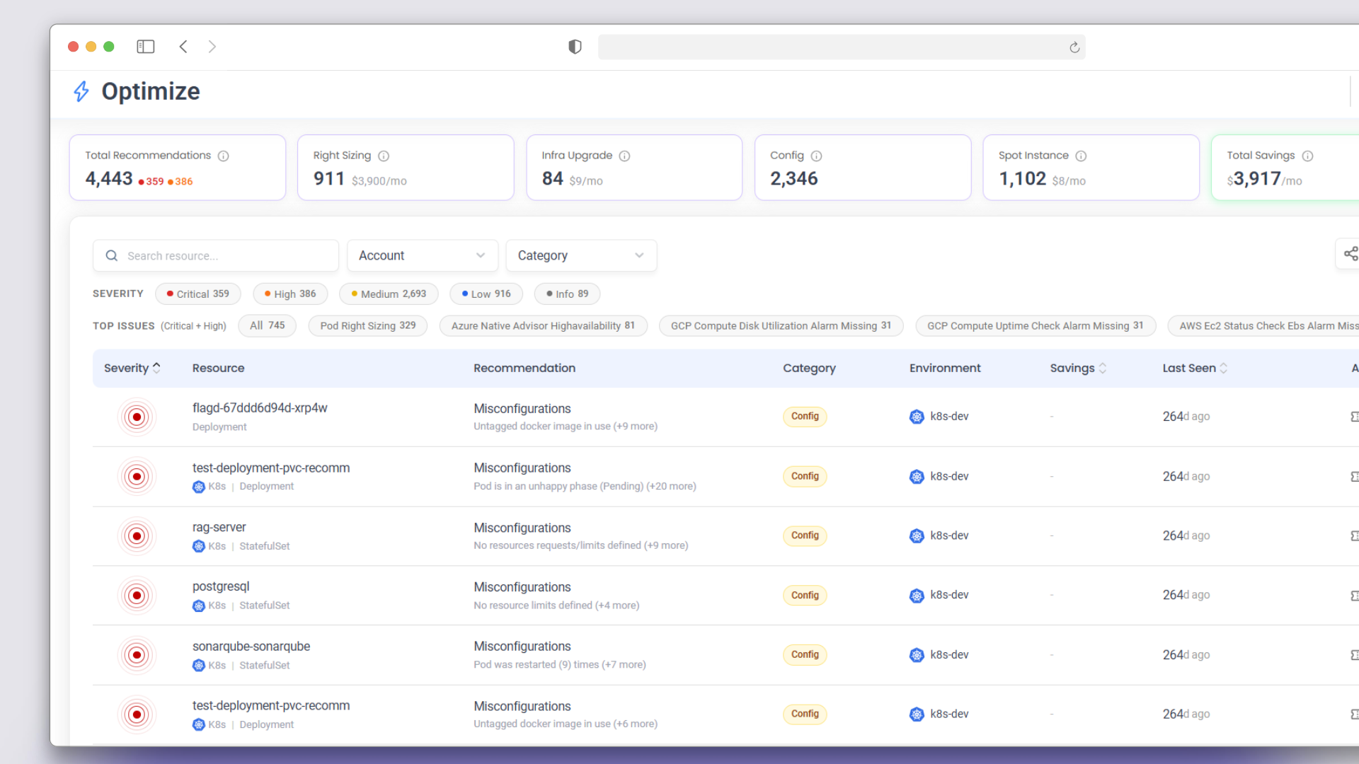The width and height of the screenshot is (1359, 764).
Task: Click the k8s-dev environment icon for postgresql
Action: pos(917,595)
